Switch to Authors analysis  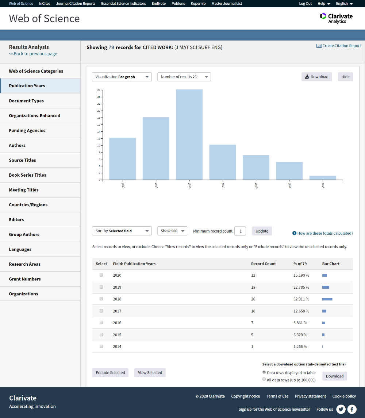(40, 145)
